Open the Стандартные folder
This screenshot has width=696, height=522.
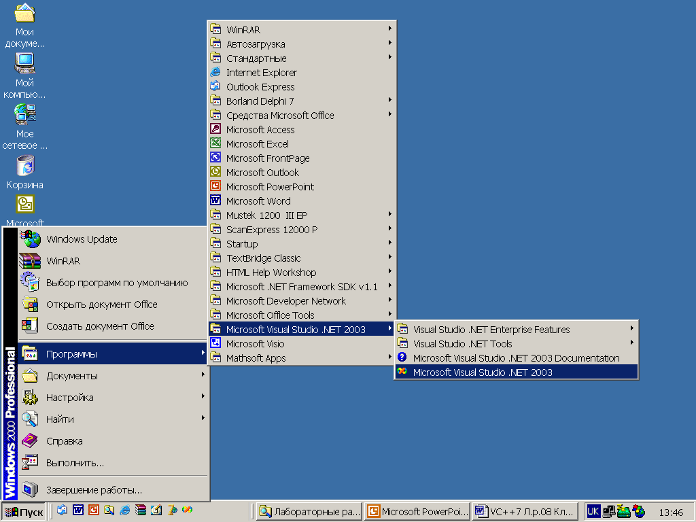click(301, 58)
